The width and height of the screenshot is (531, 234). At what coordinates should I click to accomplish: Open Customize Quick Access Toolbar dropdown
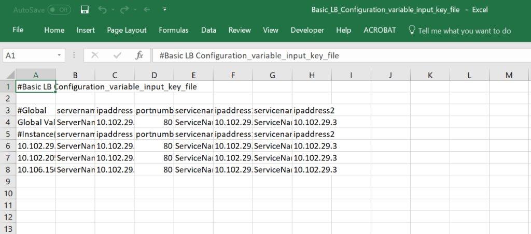164,10
